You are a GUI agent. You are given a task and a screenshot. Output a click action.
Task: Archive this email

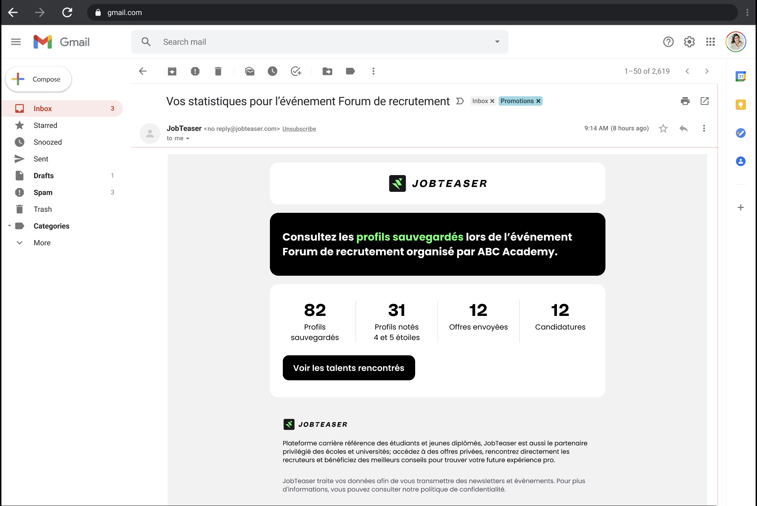click(x=172, y=71)
